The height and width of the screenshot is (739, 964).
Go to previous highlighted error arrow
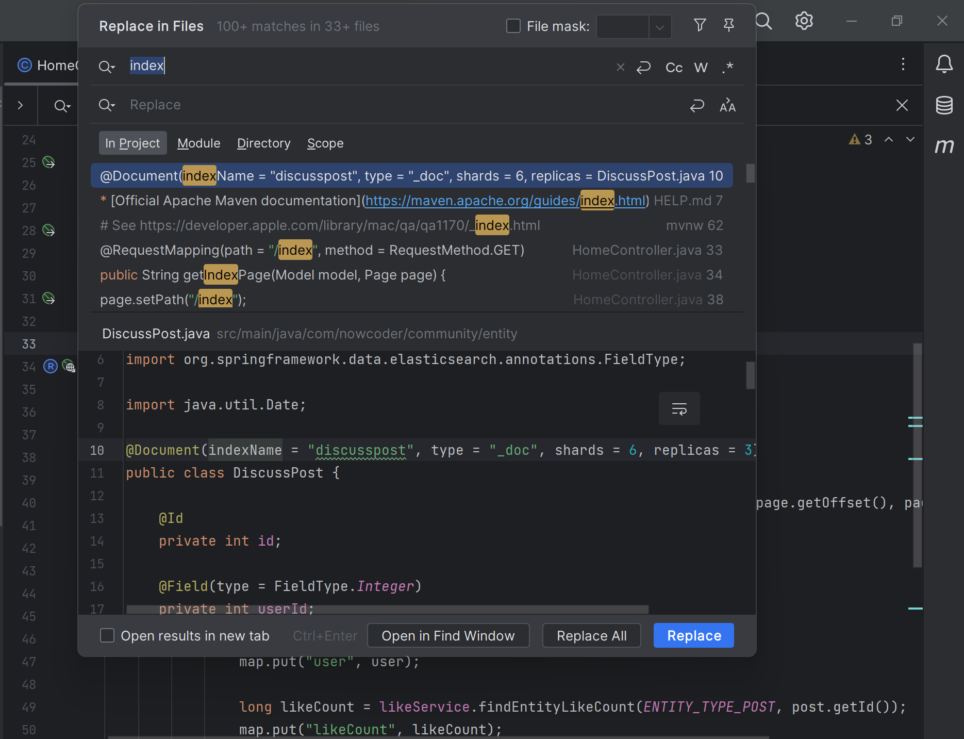click(x=889, y=139)
